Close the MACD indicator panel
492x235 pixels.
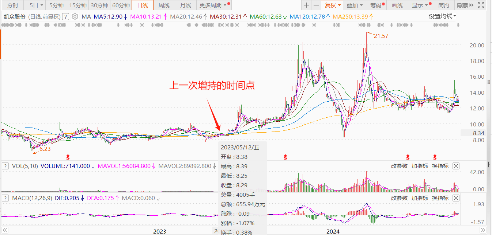(456, 198)
